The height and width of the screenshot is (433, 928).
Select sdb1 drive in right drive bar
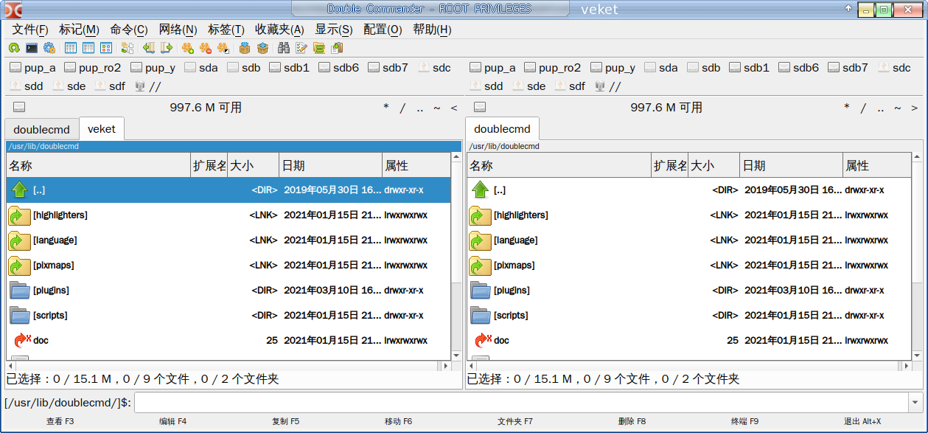(749, 68)
